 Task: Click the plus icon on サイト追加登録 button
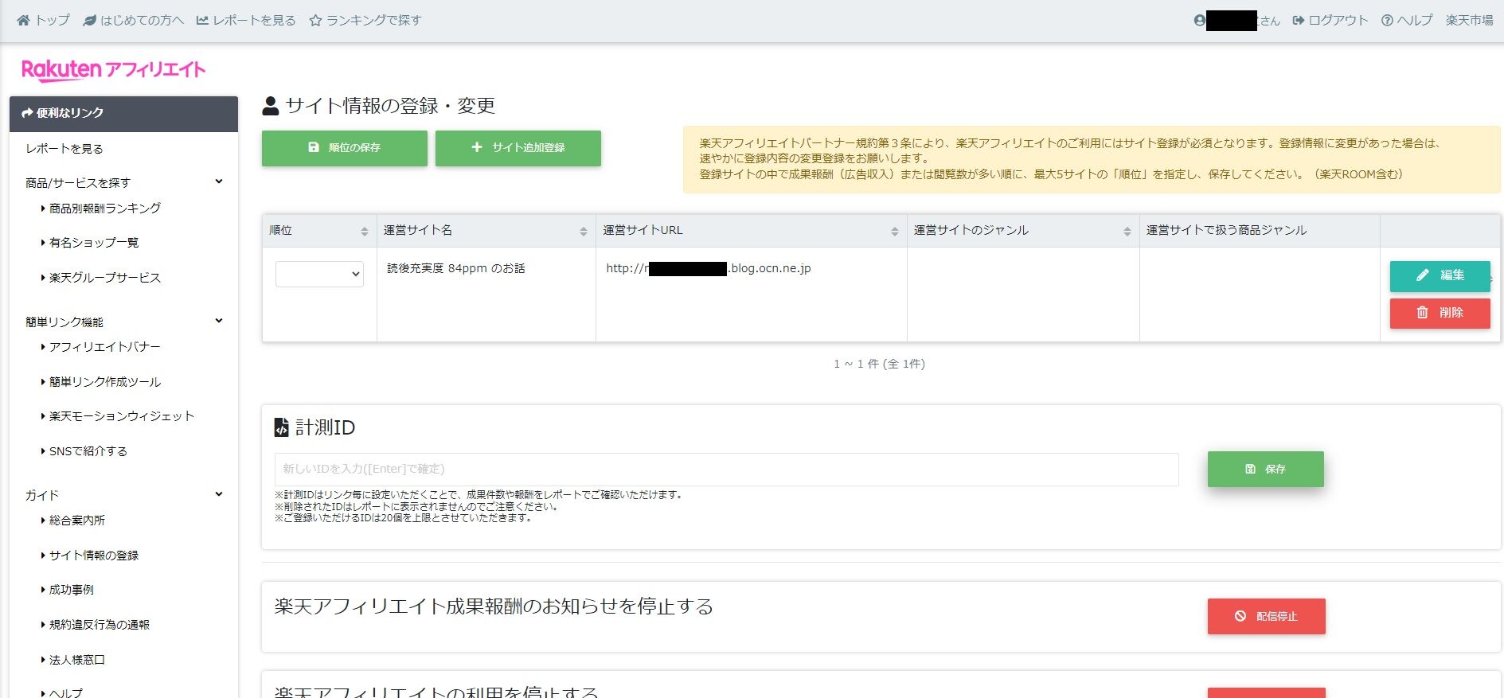(x=477, y=147)
